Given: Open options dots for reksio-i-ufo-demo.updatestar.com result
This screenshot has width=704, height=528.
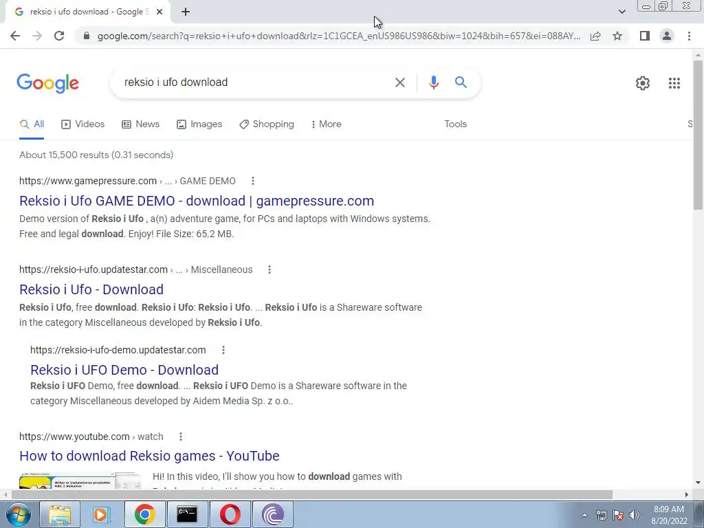Looking at the screenshot, I should [223, 350].
